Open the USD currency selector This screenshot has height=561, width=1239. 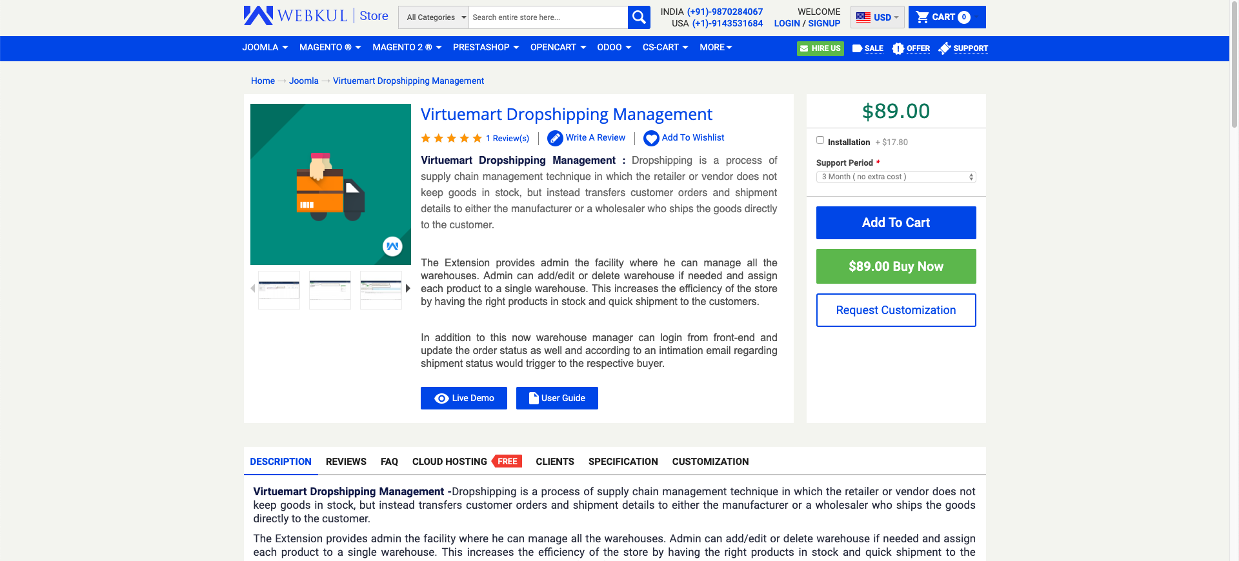click(877, 17)
